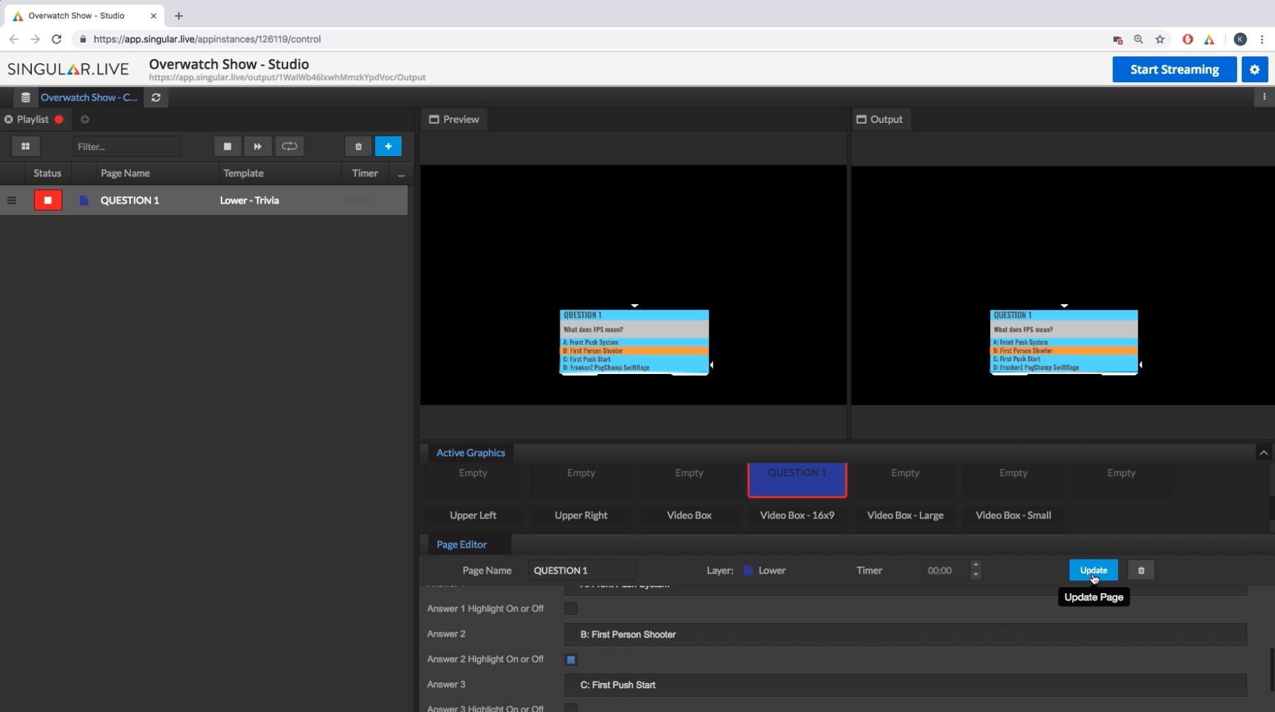Open Chrome profile avatar K

pos(1240,39)
